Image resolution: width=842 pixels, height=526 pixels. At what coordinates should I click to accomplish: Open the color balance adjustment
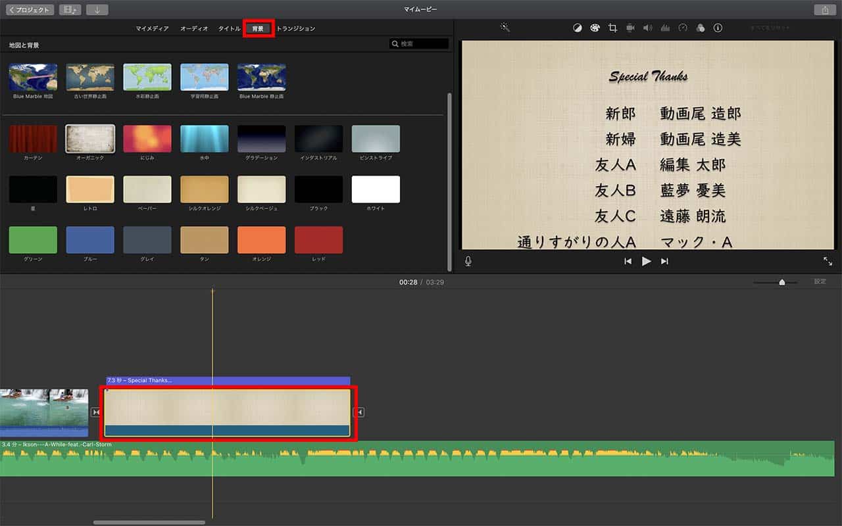pos(578,28)
